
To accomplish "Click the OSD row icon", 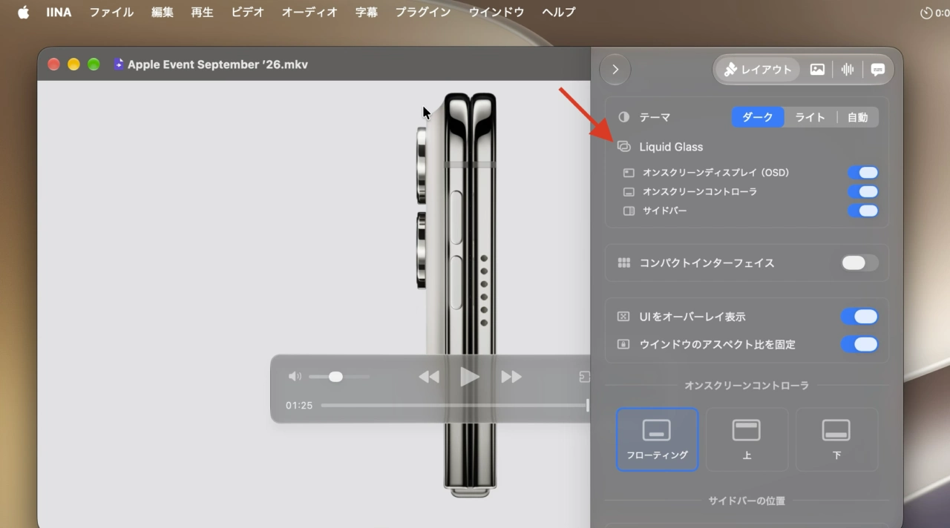I will coord(629,173).
